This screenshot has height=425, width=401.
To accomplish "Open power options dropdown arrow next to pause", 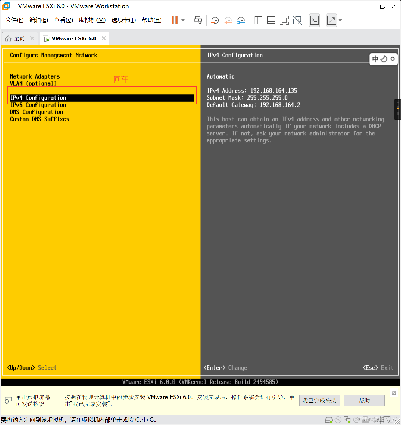I will click(183, 20).
